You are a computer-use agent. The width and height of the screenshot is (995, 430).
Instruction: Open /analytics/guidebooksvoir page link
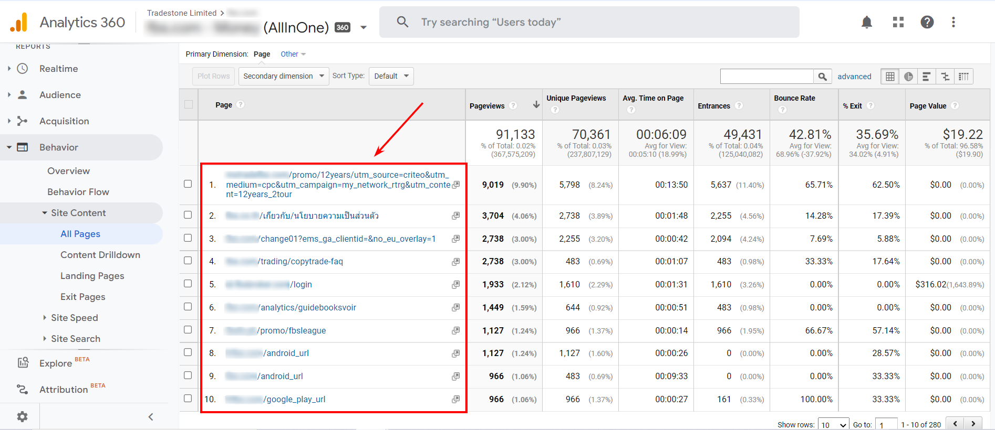click(291, 307)
